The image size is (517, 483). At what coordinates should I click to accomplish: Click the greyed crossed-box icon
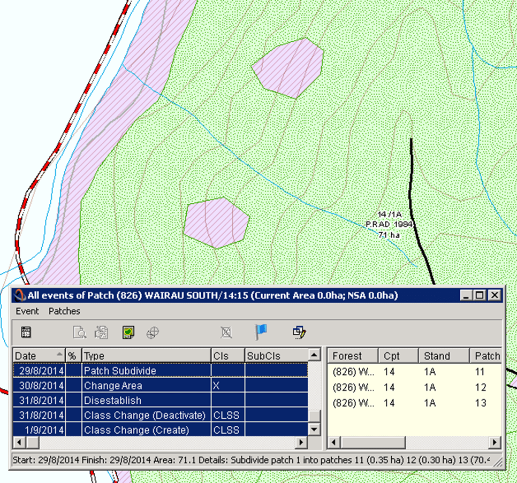tap(226, 332)
